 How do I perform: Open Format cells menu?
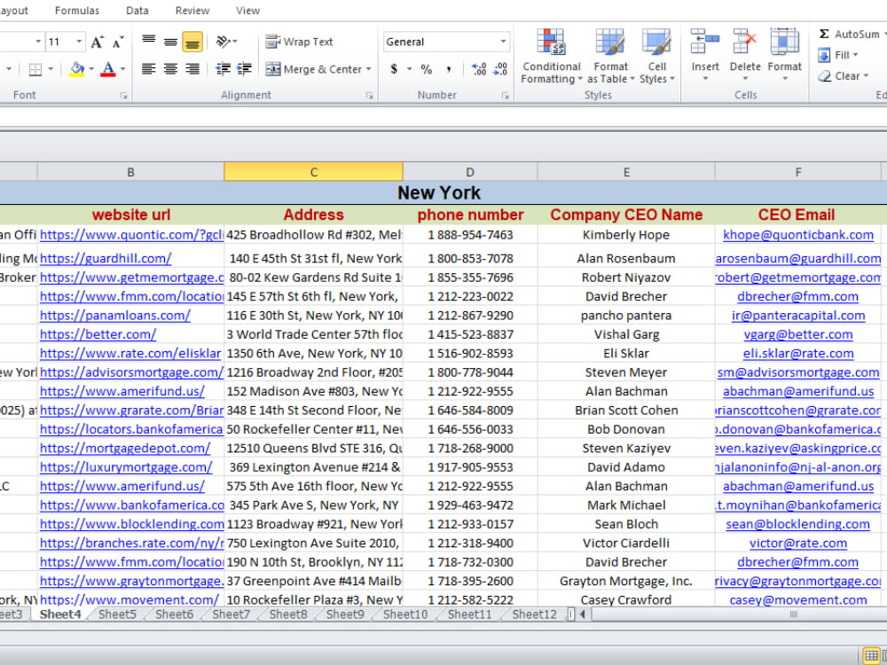click(x=785, y=54)
